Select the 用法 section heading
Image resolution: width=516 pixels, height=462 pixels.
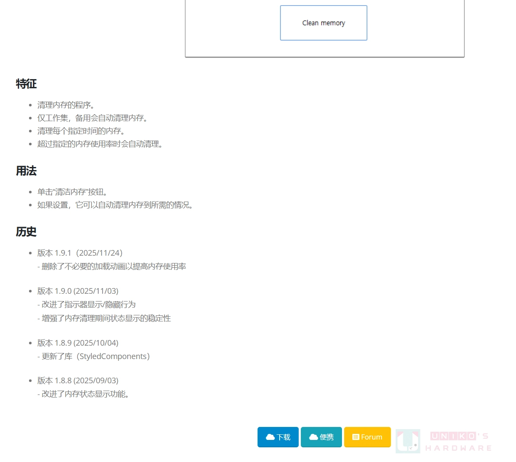[26, 171]
